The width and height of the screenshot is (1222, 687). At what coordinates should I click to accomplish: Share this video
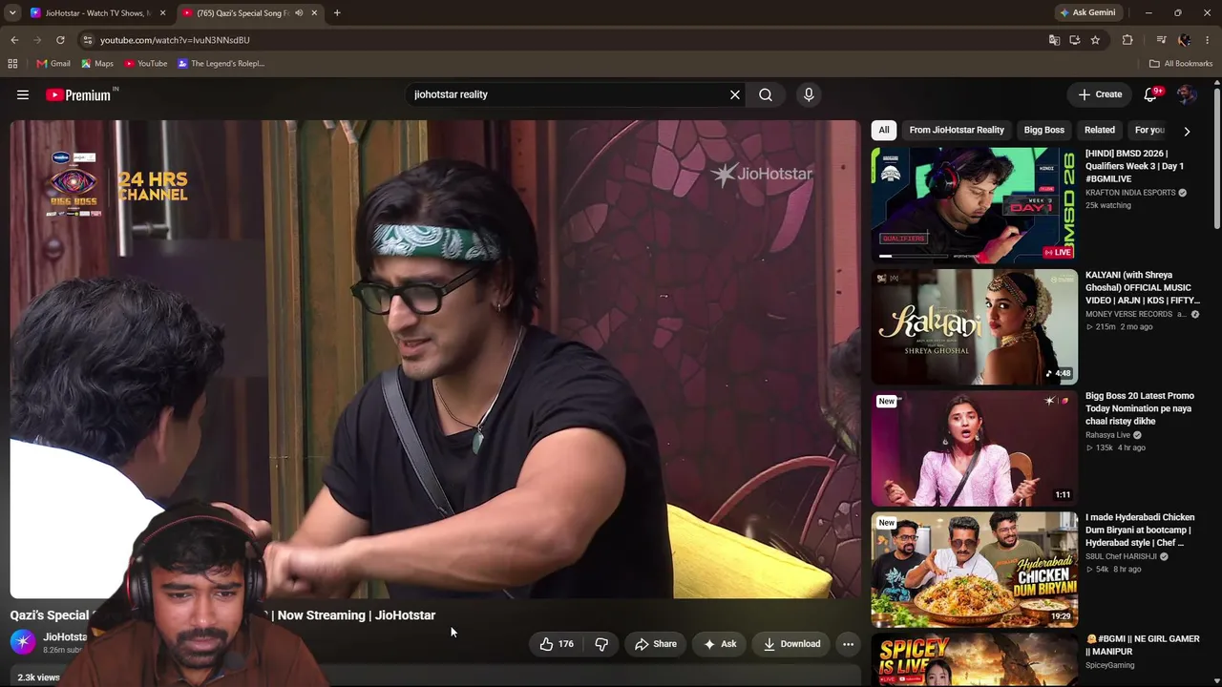(x=656, y=644)
